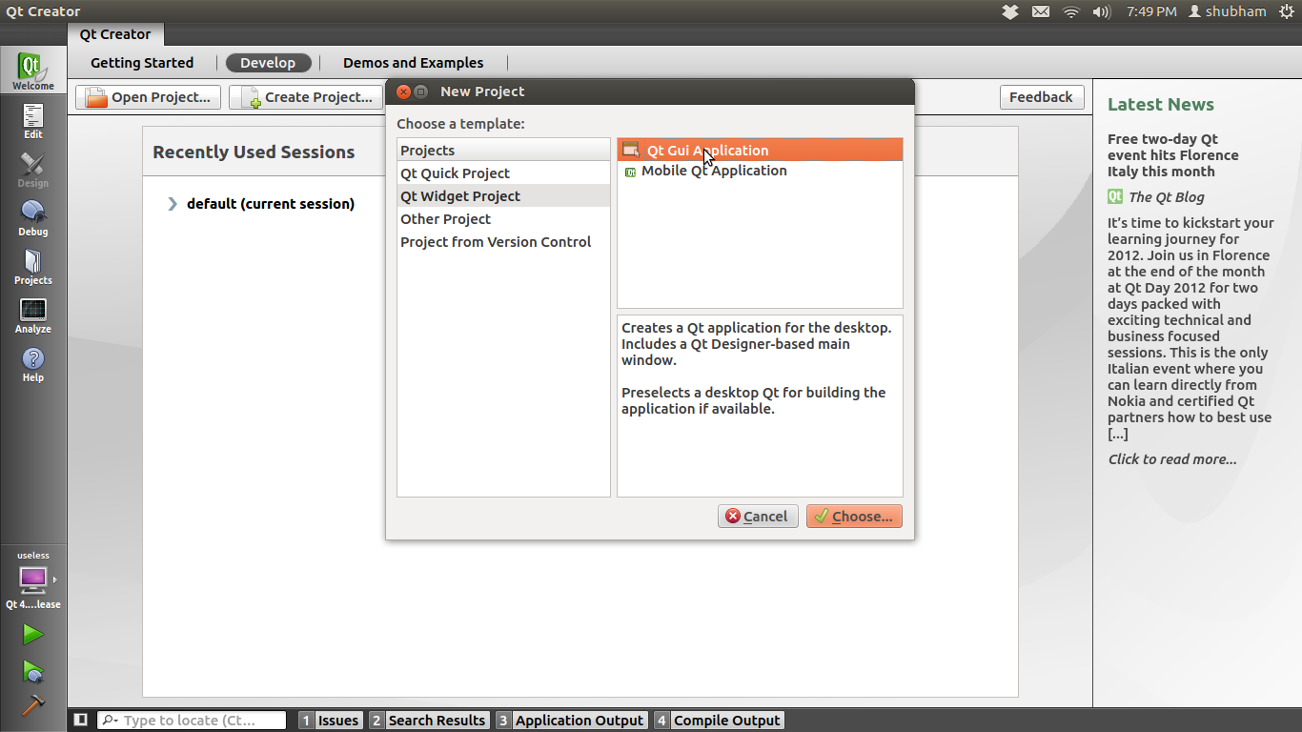Click the 'Free two-day Qt event' headline
This screenshot has height=732, width=1302.
pos(1173,155)
